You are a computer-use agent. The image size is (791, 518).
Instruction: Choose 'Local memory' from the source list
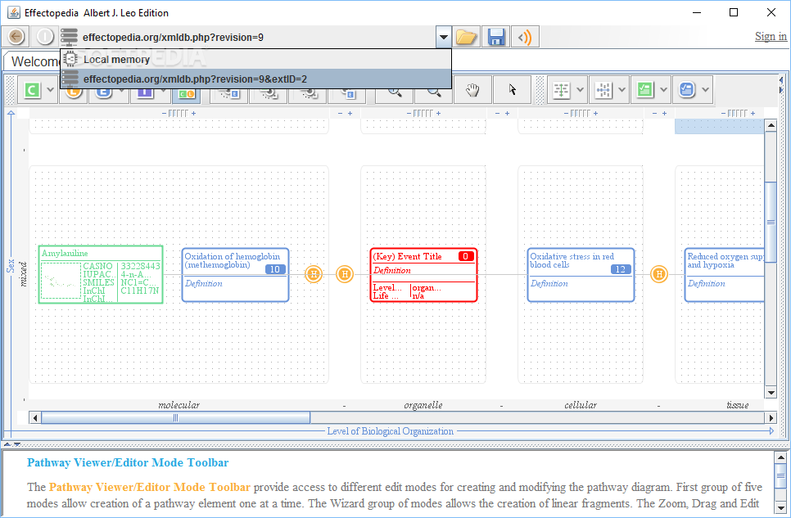click(x=255, y=59)
